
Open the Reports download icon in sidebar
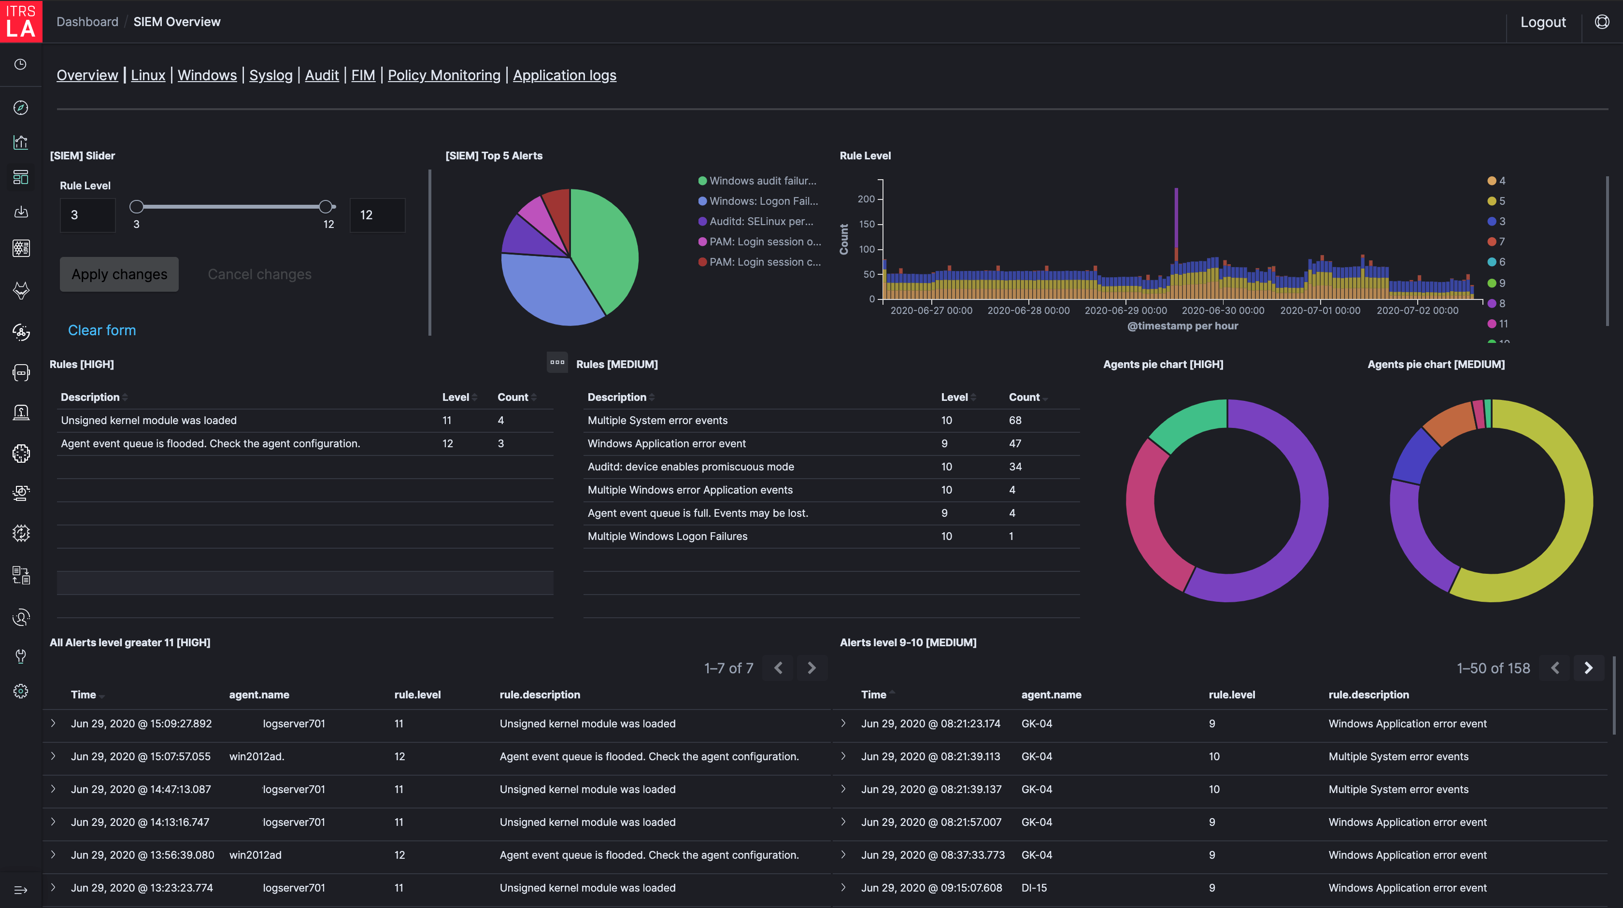pyautogui.click(x=21, y=212)
